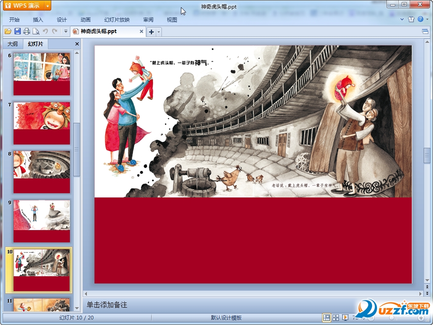Image resolution: width=433 pixels, height=325 pixels.
Task: Open the 视图 ribbon tab
Action: click(172, 19)
